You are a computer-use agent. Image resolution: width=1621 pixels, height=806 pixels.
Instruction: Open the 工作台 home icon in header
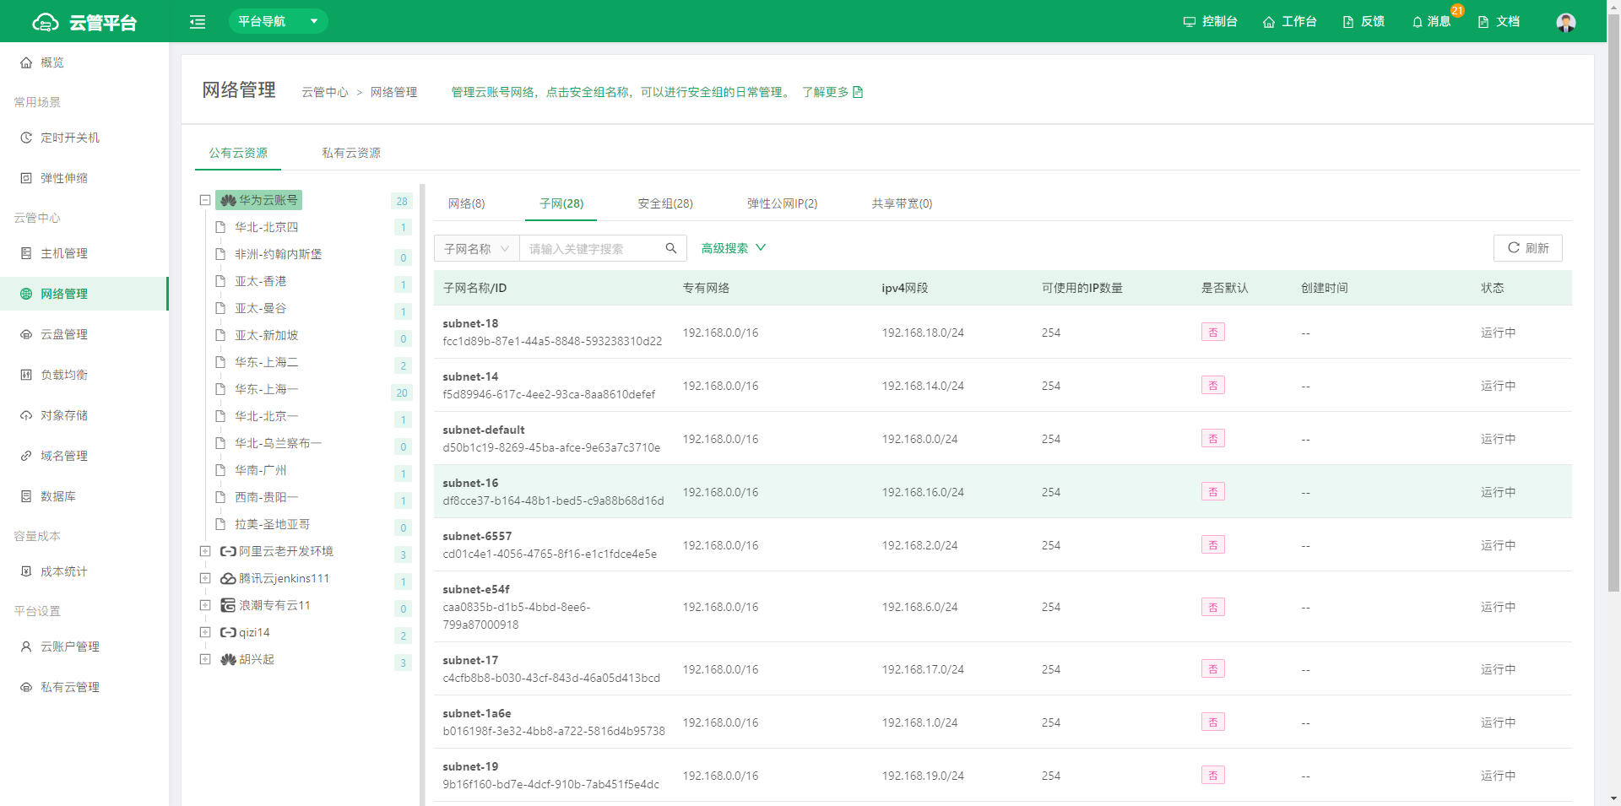[1269, 22]
